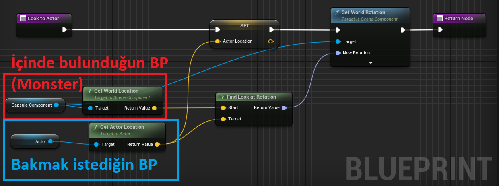Click Target pin on Get Actor Location
The image size is (499, 186).
pyautogui.click(x=97, y=144)
